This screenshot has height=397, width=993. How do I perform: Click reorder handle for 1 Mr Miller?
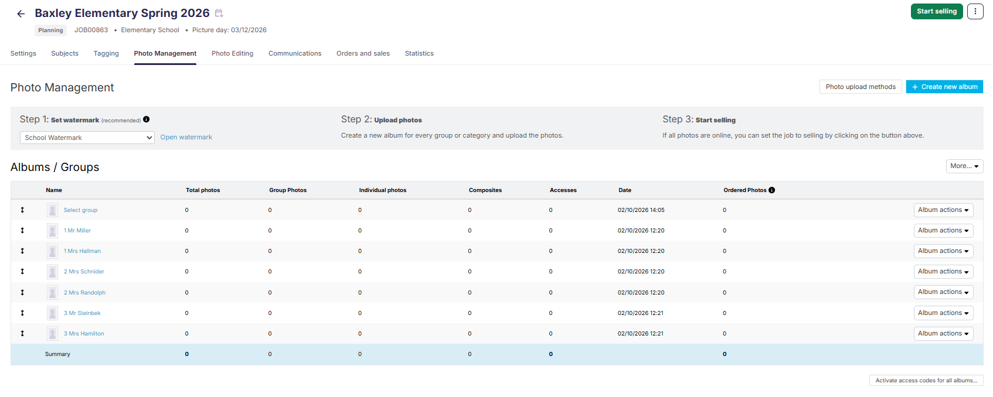pos(22,231)
